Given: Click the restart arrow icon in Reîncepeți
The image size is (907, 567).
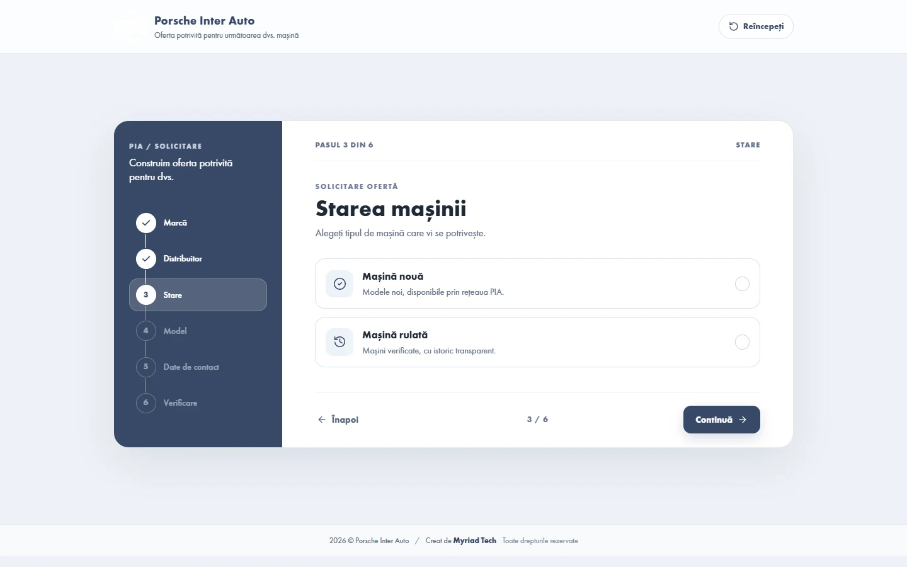Looking at the screenshot, I should (x=733, y=26).
